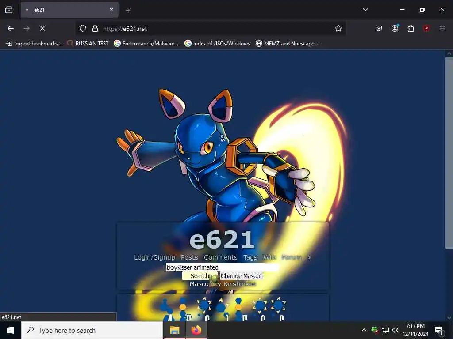Open the MEMZ and Noescape bookmark

(x=288, y=44)
